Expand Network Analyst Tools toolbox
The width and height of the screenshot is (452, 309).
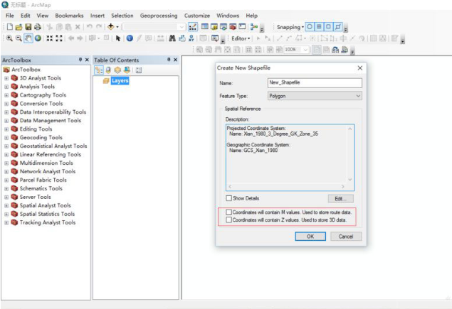click(x=6, y=172)
